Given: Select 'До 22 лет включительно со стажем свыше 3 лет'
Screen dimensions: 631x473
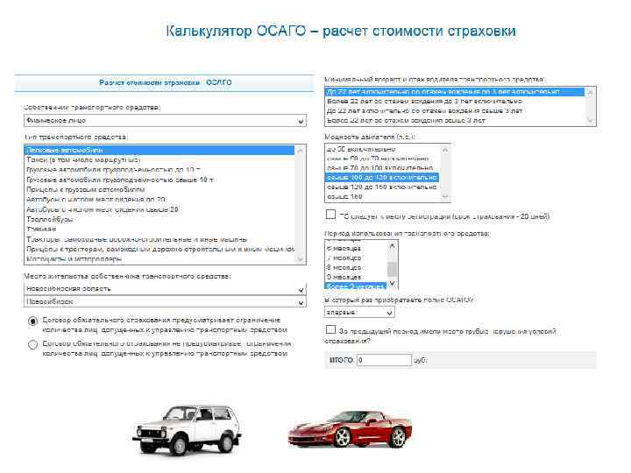Looking at the screenshot, I should (x=455, y=110).
